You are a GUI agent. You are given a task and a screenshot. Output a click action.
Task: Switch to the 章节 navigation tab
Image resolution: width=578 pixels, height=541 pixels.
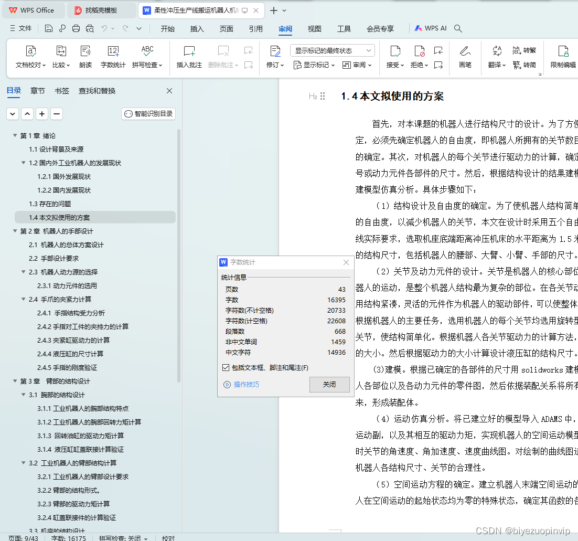point(38,91)
